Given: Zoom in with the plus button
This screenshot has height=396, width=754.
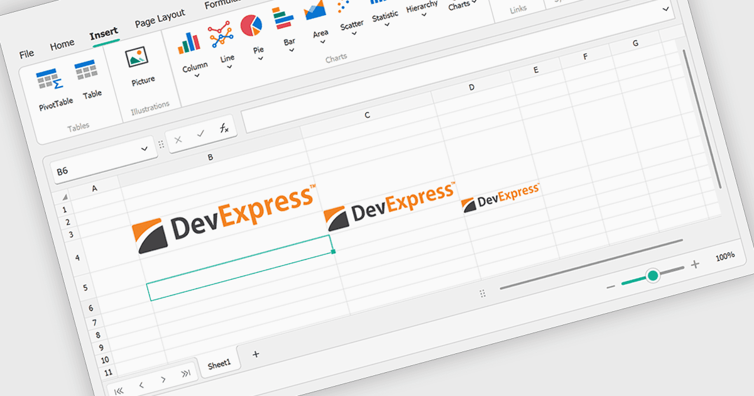Looking at the screenshot, I should pos(695,265).
